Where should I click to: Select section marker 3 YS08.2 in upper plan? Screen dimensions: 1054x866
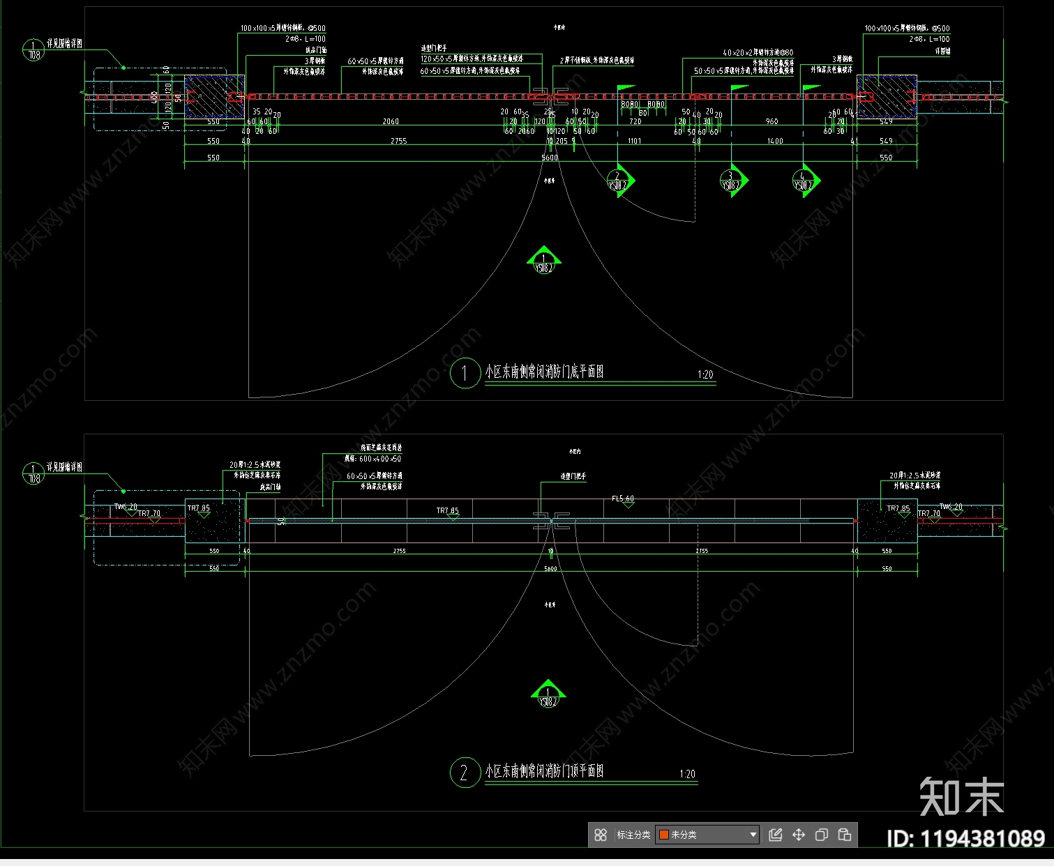730,181
